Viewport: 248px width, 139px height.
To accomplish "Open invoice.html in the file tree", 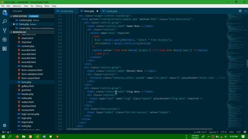I will (x=28, y=110).
